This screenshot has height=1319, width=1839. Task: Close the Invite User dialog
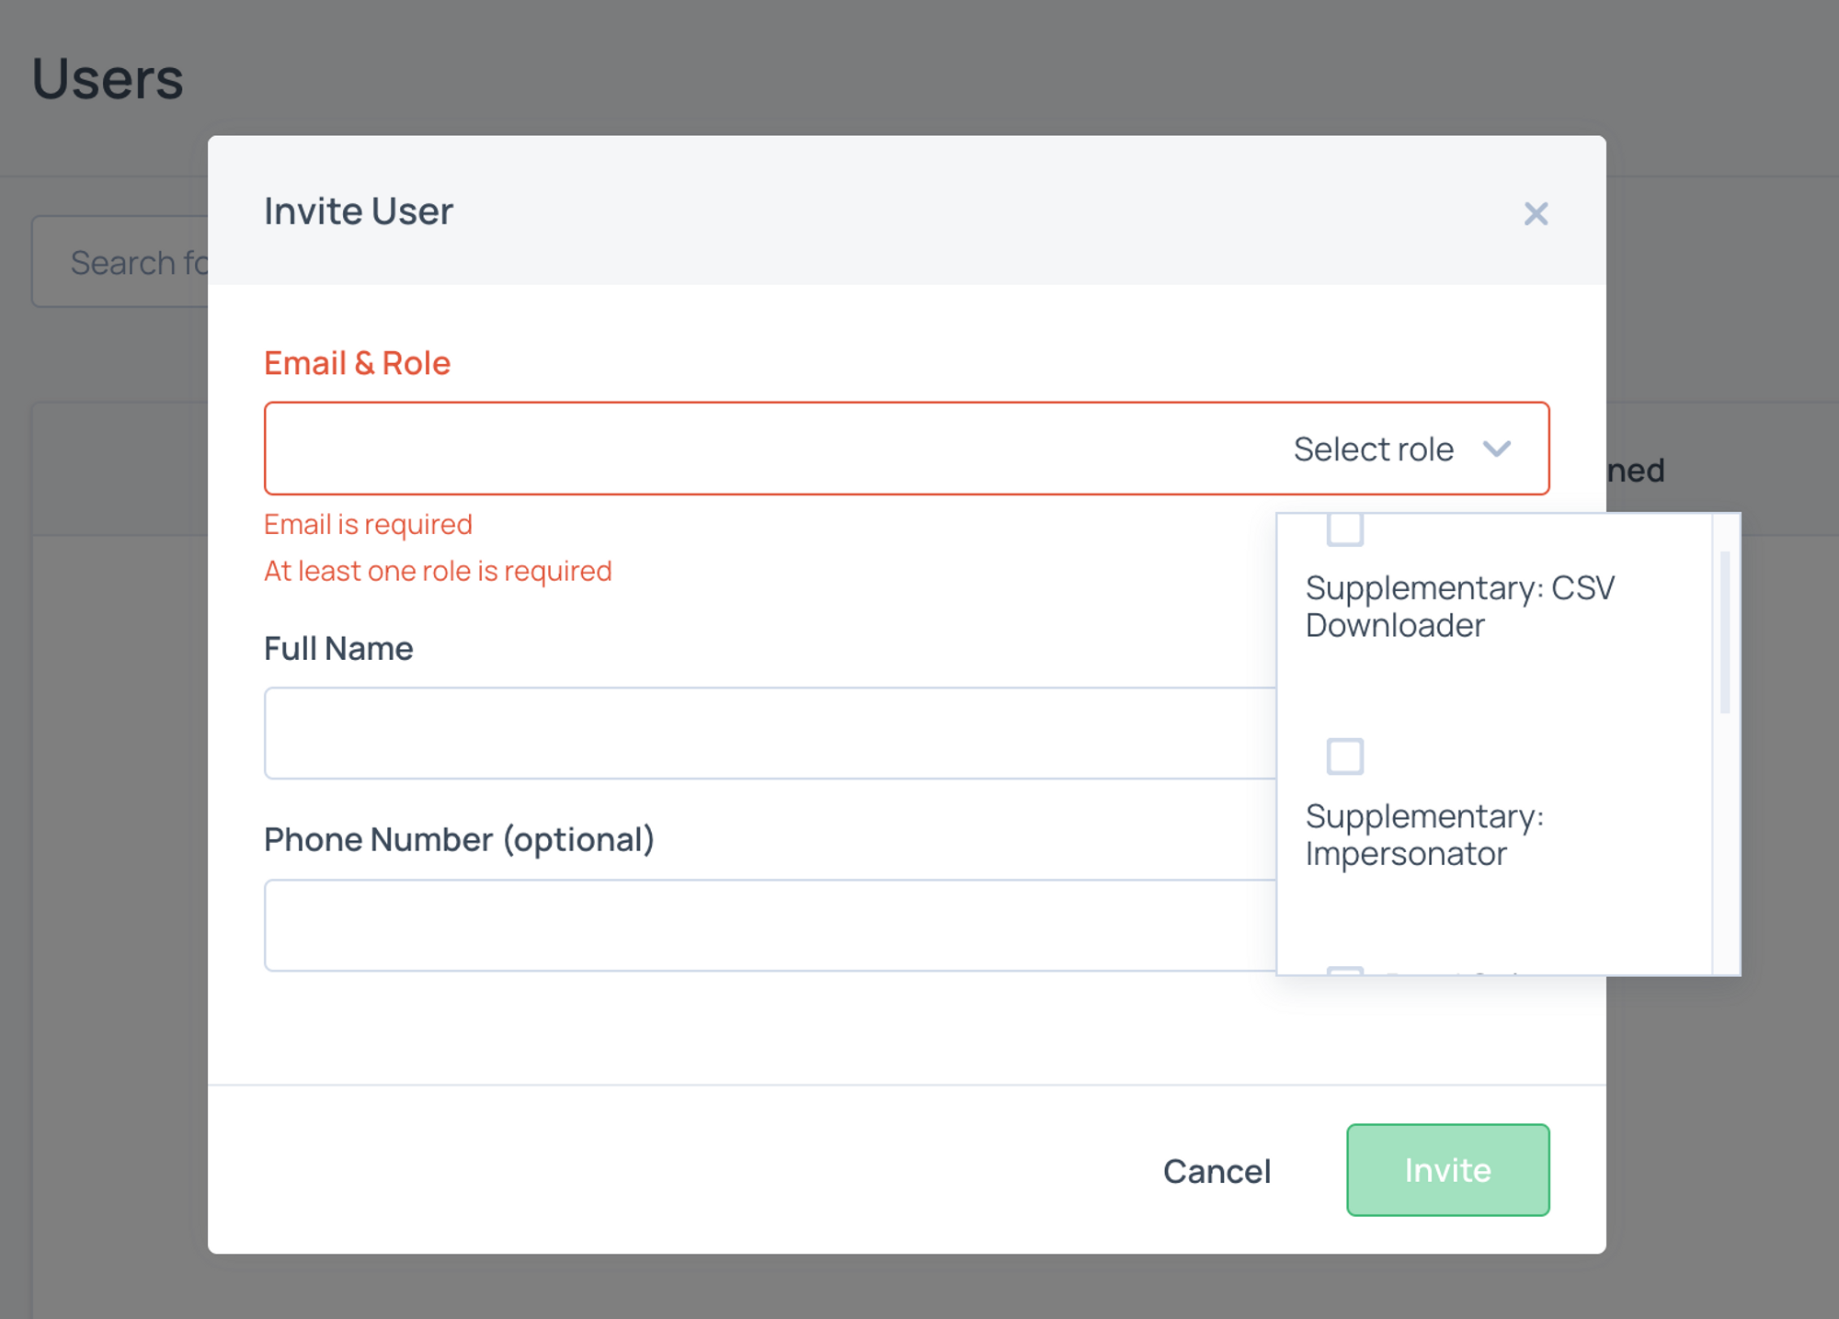pyautogui.click(x=1536, y=214)
